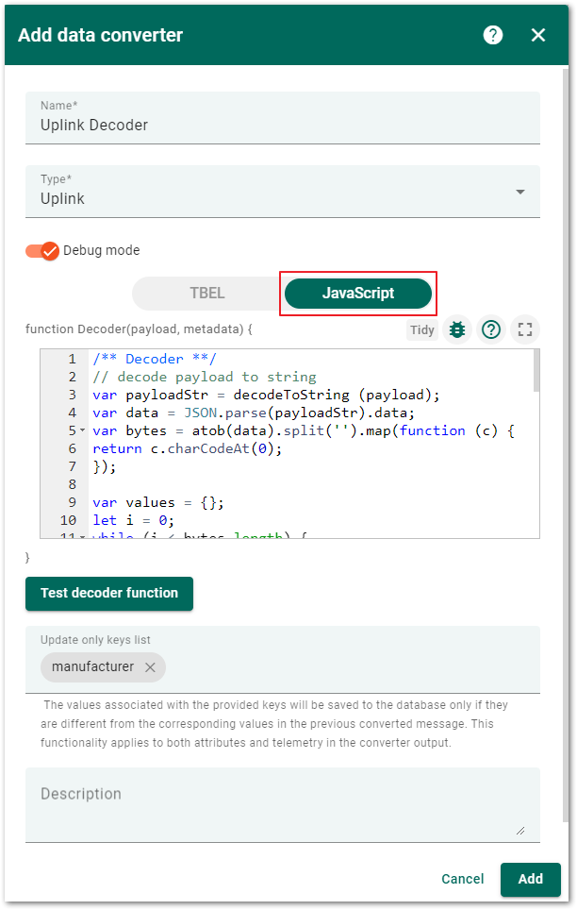This screenshot has height=910, width=577.
Task: Click the debug bug icon above editor
Action: [457, 329]
